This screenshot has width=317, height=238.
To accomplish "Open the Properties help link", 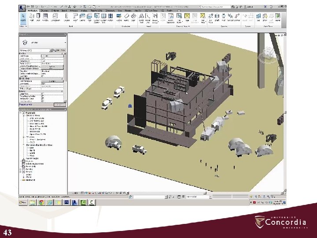I will 26,104.
